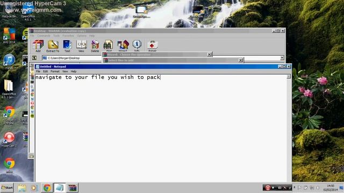Select the Recycle Bin desktop icon
The image size is (344, 193).
tap(9, 11)
